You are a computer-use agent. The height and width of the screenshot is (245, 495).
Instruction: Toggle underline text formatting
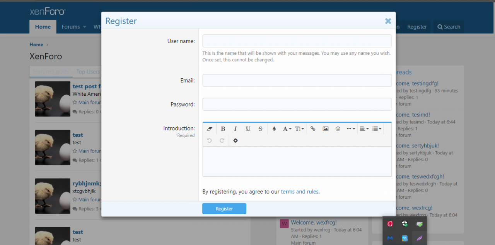click(248, 129)
